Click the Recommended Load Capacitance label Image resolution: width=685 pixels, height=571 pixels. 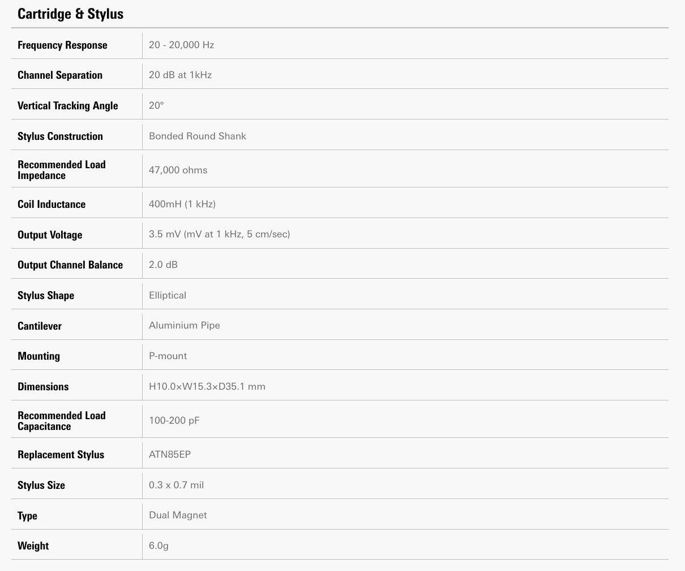coord(61,421)
